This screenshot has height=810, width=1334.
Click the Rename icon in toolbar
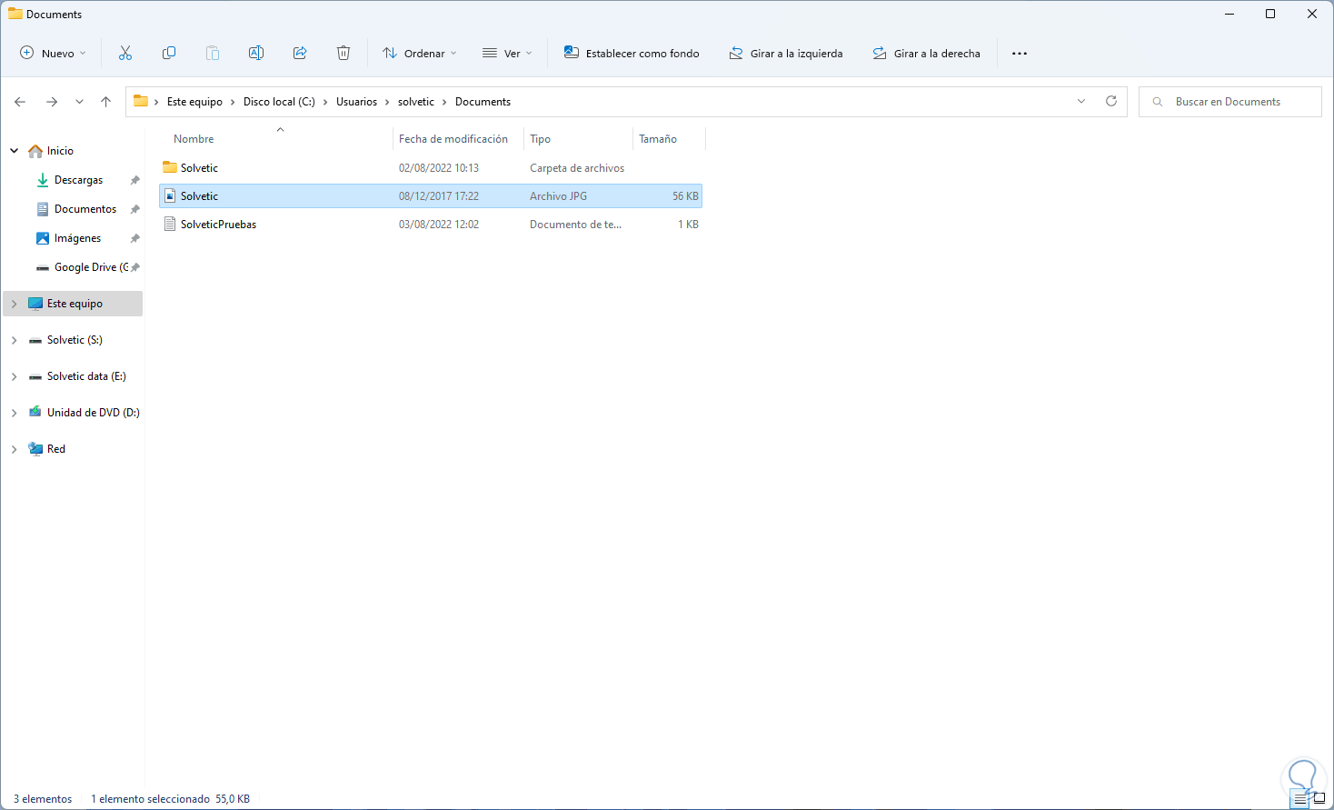[x=256, y=54]
